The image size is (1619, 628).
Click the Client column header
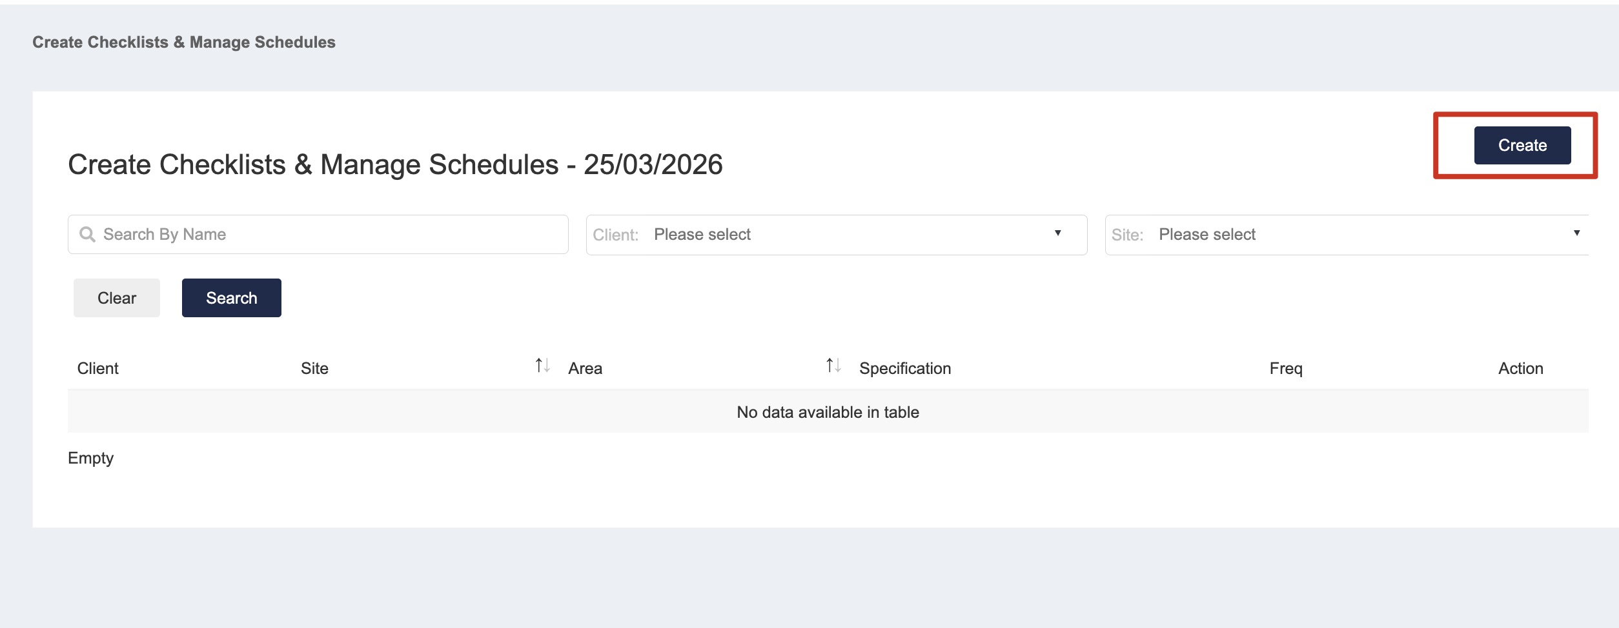(x=98, y=369)
